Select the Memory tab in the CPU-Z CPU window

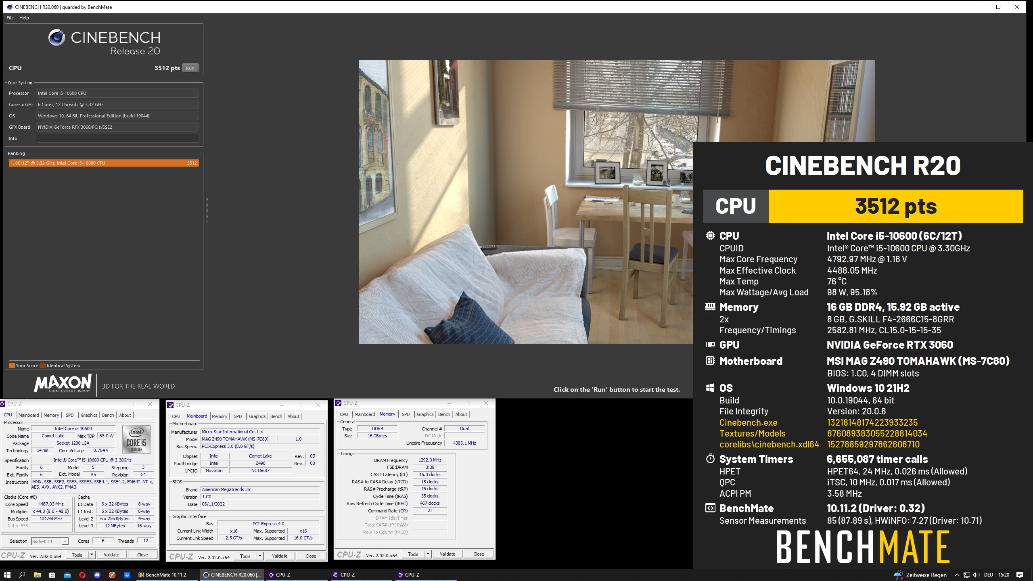51,415
